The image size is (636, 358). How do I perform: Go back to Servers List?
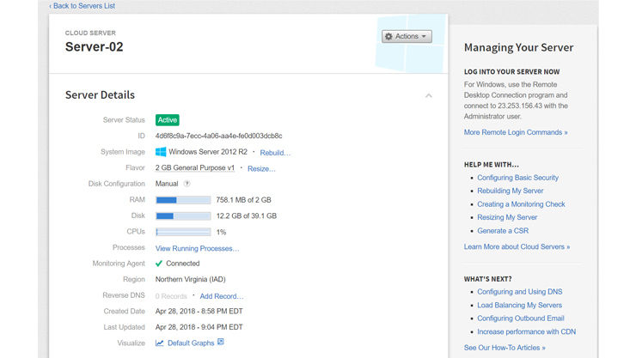tap(83, 6)
